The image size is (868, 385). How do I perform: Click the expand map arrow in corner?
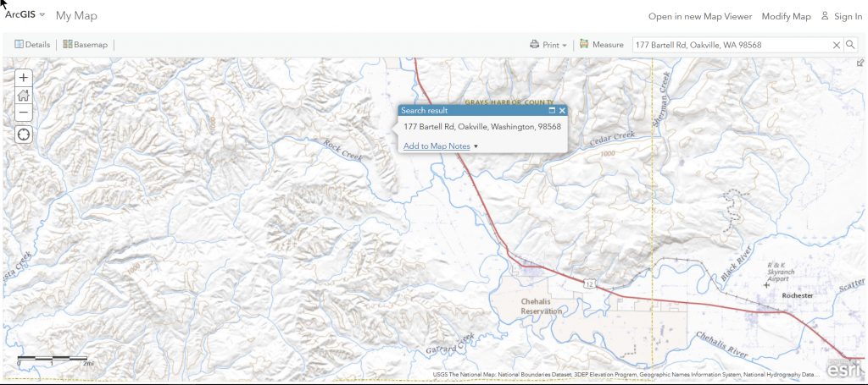(860, 63)
